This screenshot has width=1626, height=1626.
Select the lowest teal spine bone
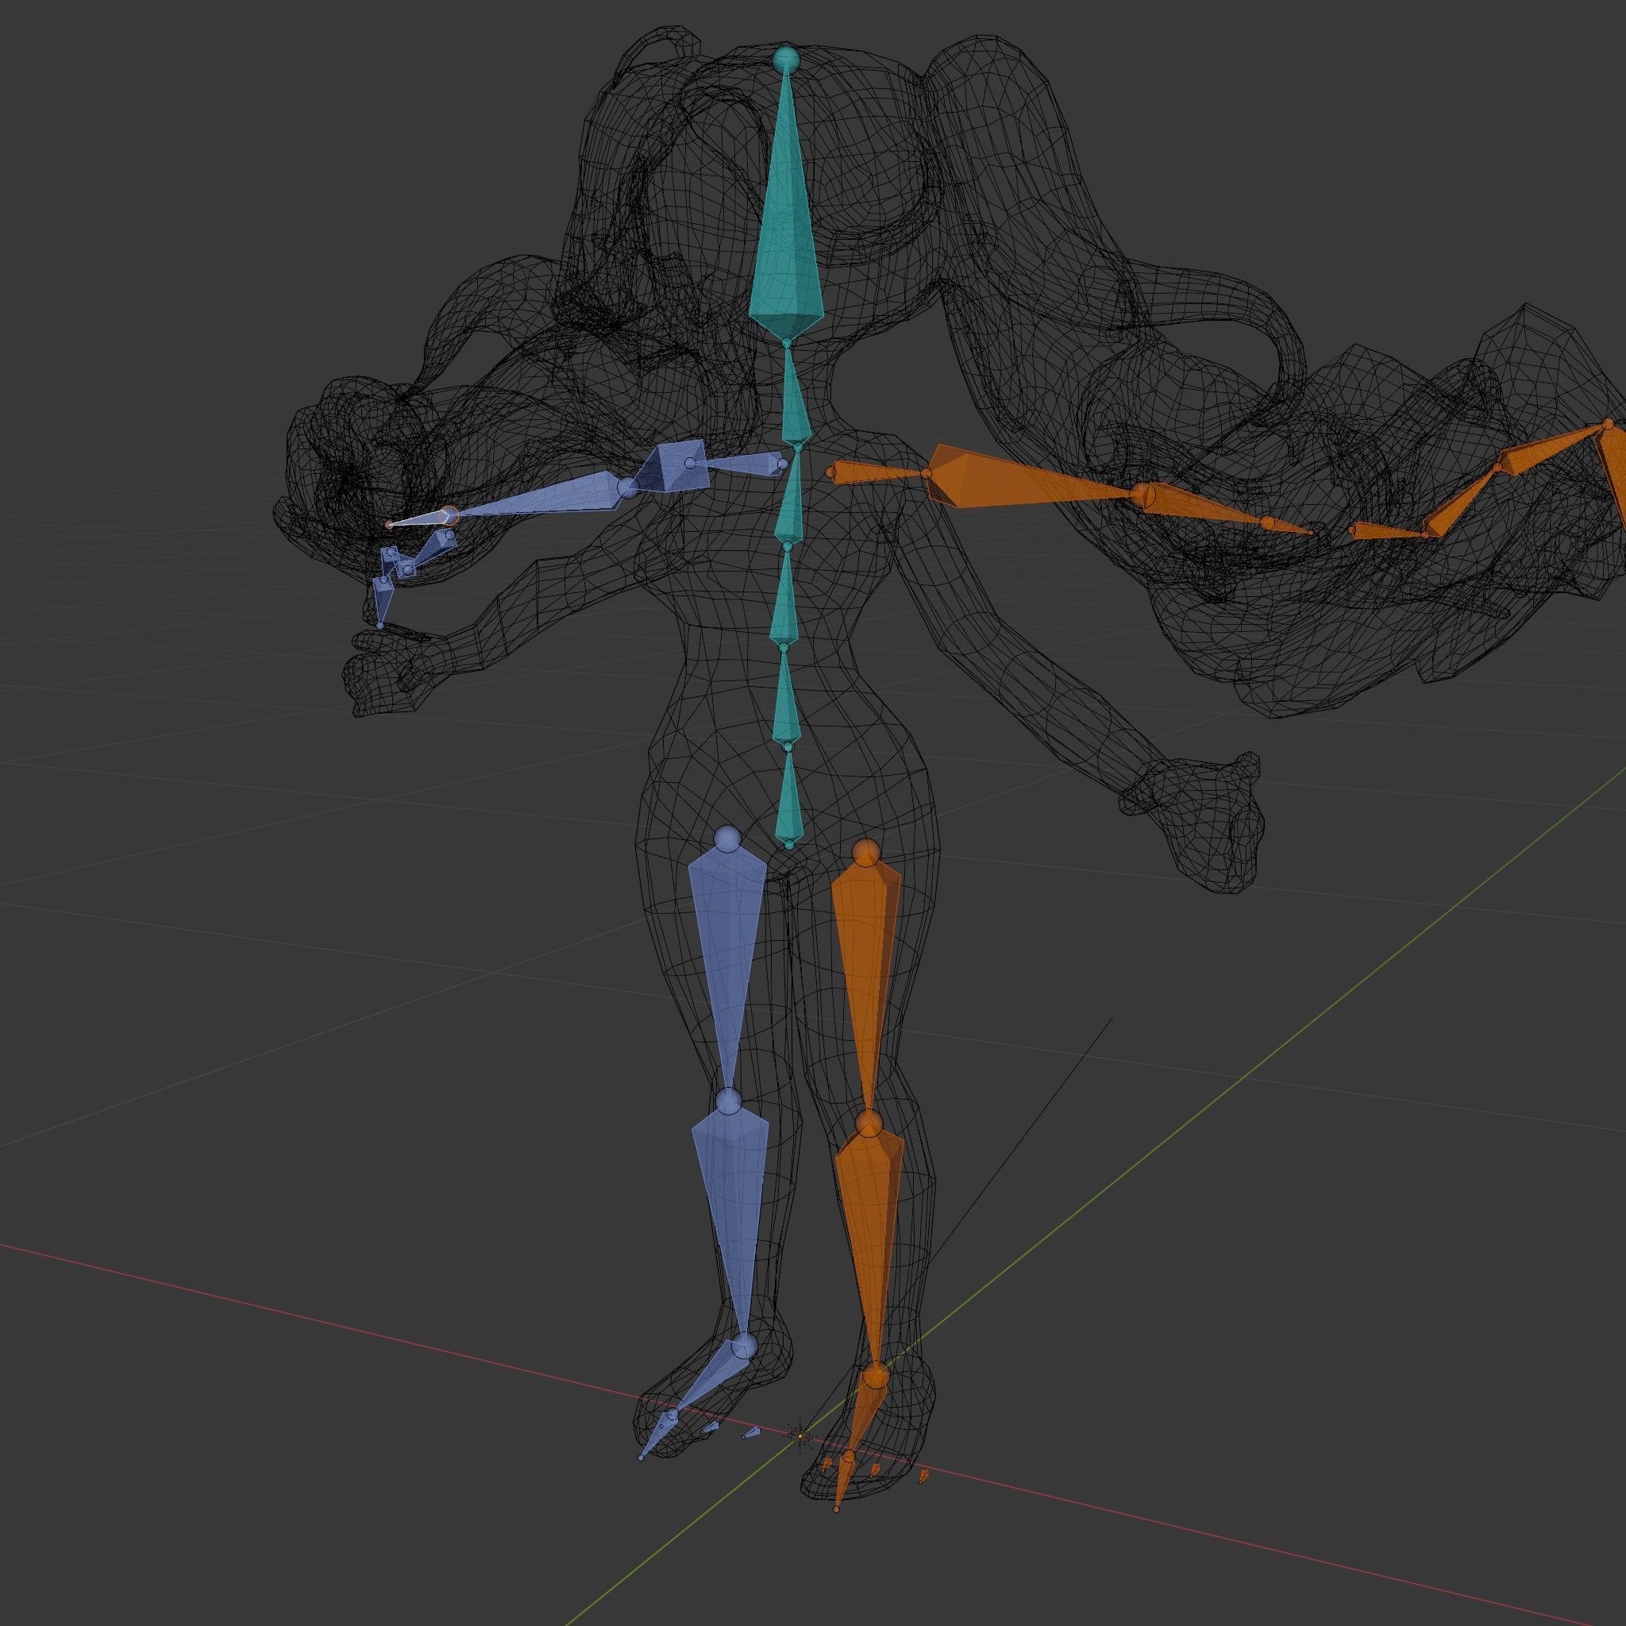coord(788,800)
